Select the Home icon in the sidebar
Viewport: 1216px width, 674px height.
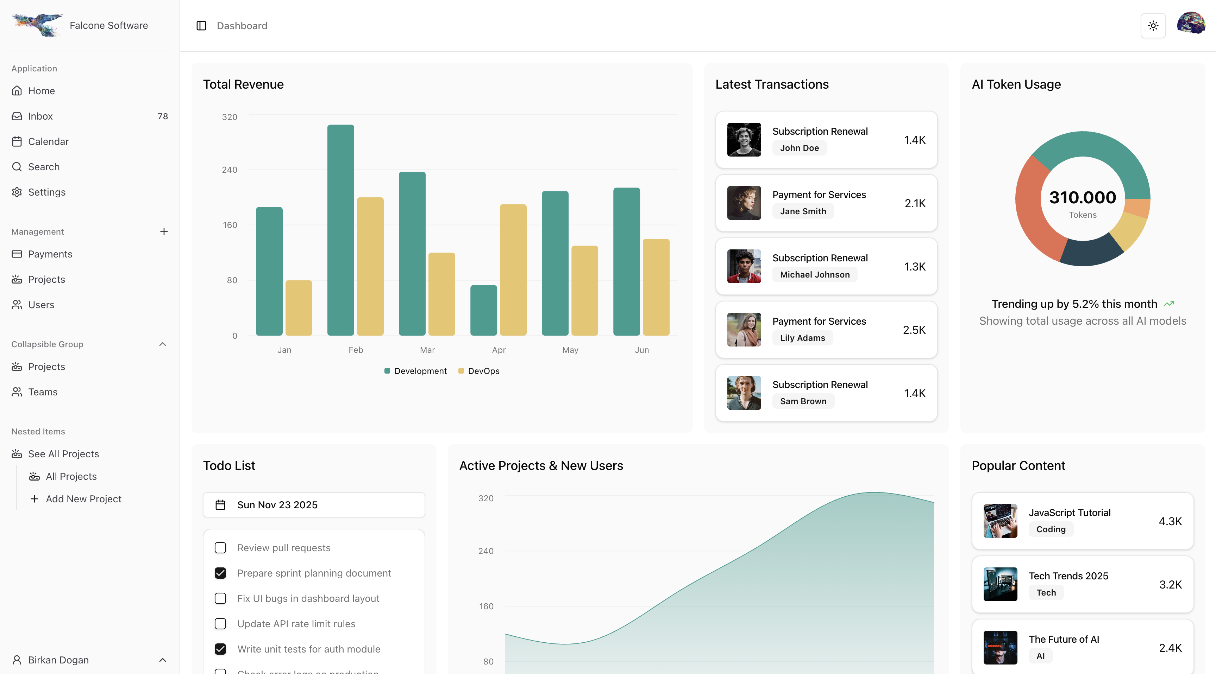(x=17, y=90)
